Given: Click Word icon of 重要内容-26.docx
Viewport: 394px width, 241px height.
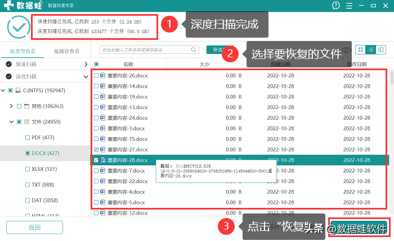Looking at the screenshot, I should pos(103,75).
